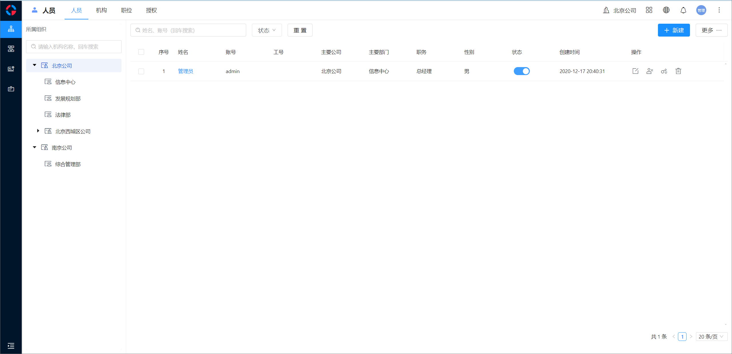
Task: Select the admin row checkbox
Action: pyautogui.click(x=141, y=71)
